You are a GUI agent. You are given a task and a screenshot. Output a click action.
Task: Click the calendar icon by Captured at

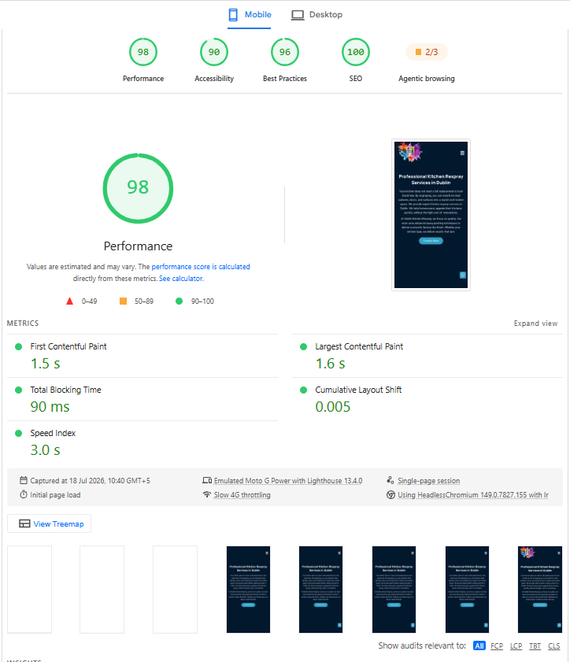click(x=24, y=480)
